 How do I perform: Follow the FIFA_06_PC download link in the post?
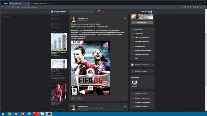click(x=95, y=26)
